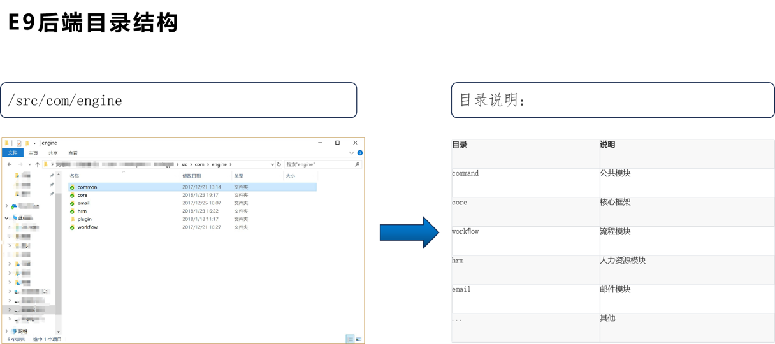
Task: Click common's date 2017/12/21 13:14
Action: point(201,187)
